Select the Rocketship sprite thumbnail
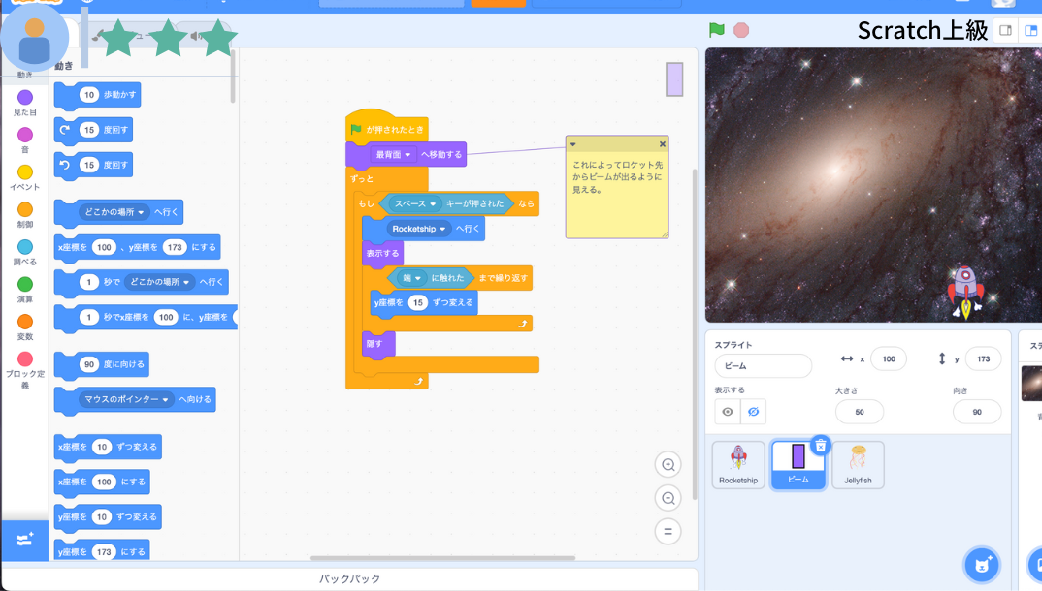This screenshot has width=1042, height=591. 738,465
